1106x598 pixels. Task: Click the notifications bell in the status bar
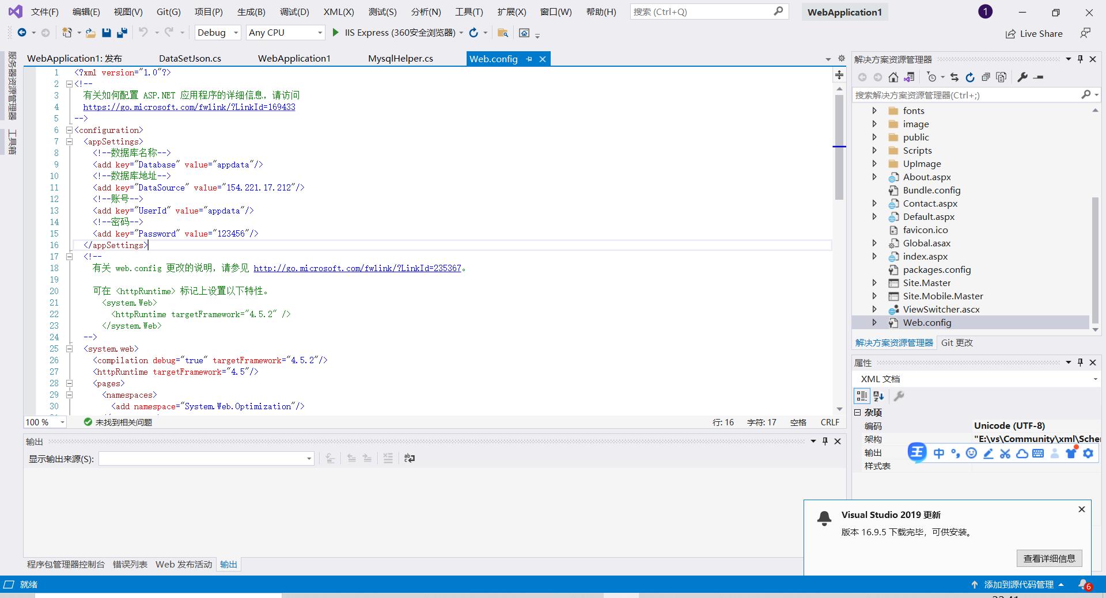point(1084,584)
